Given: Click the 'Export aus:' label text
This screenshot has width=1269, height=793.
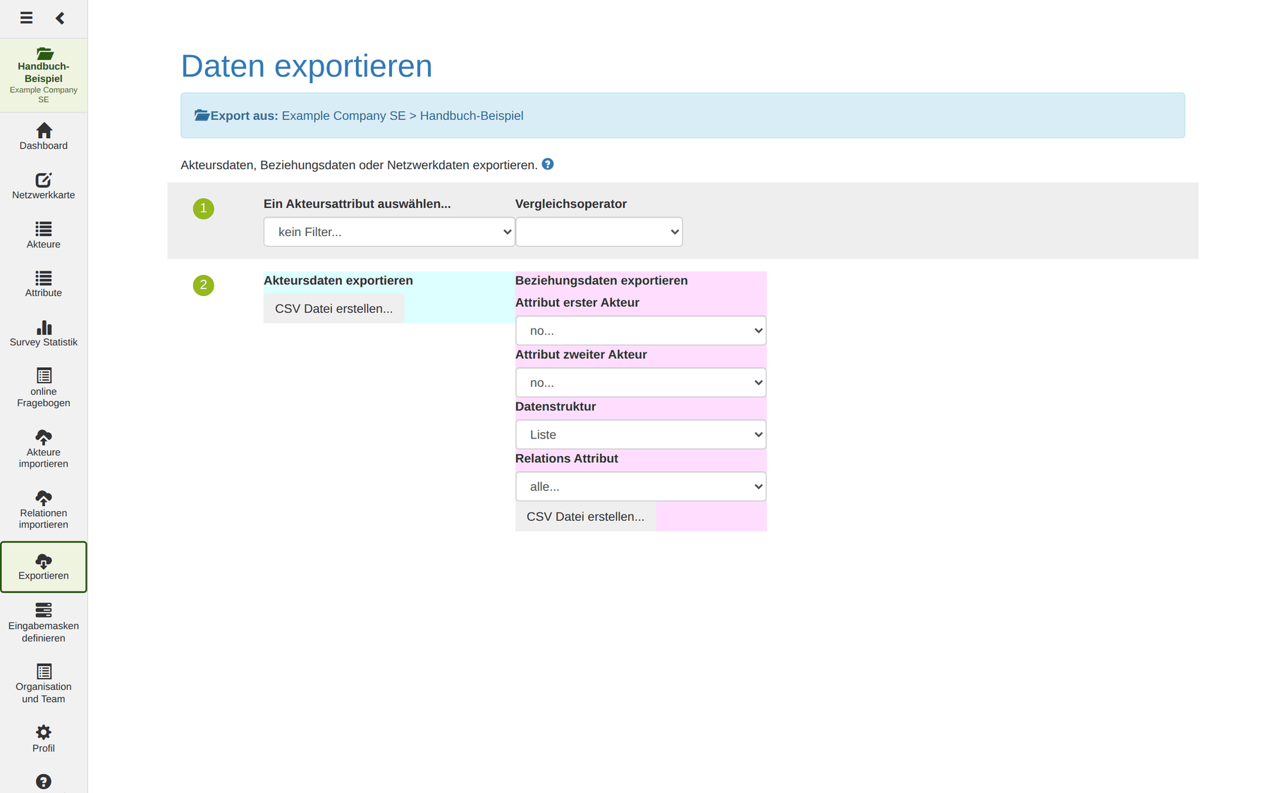Looking at the screenshot, I should click(x=244, y=116).
